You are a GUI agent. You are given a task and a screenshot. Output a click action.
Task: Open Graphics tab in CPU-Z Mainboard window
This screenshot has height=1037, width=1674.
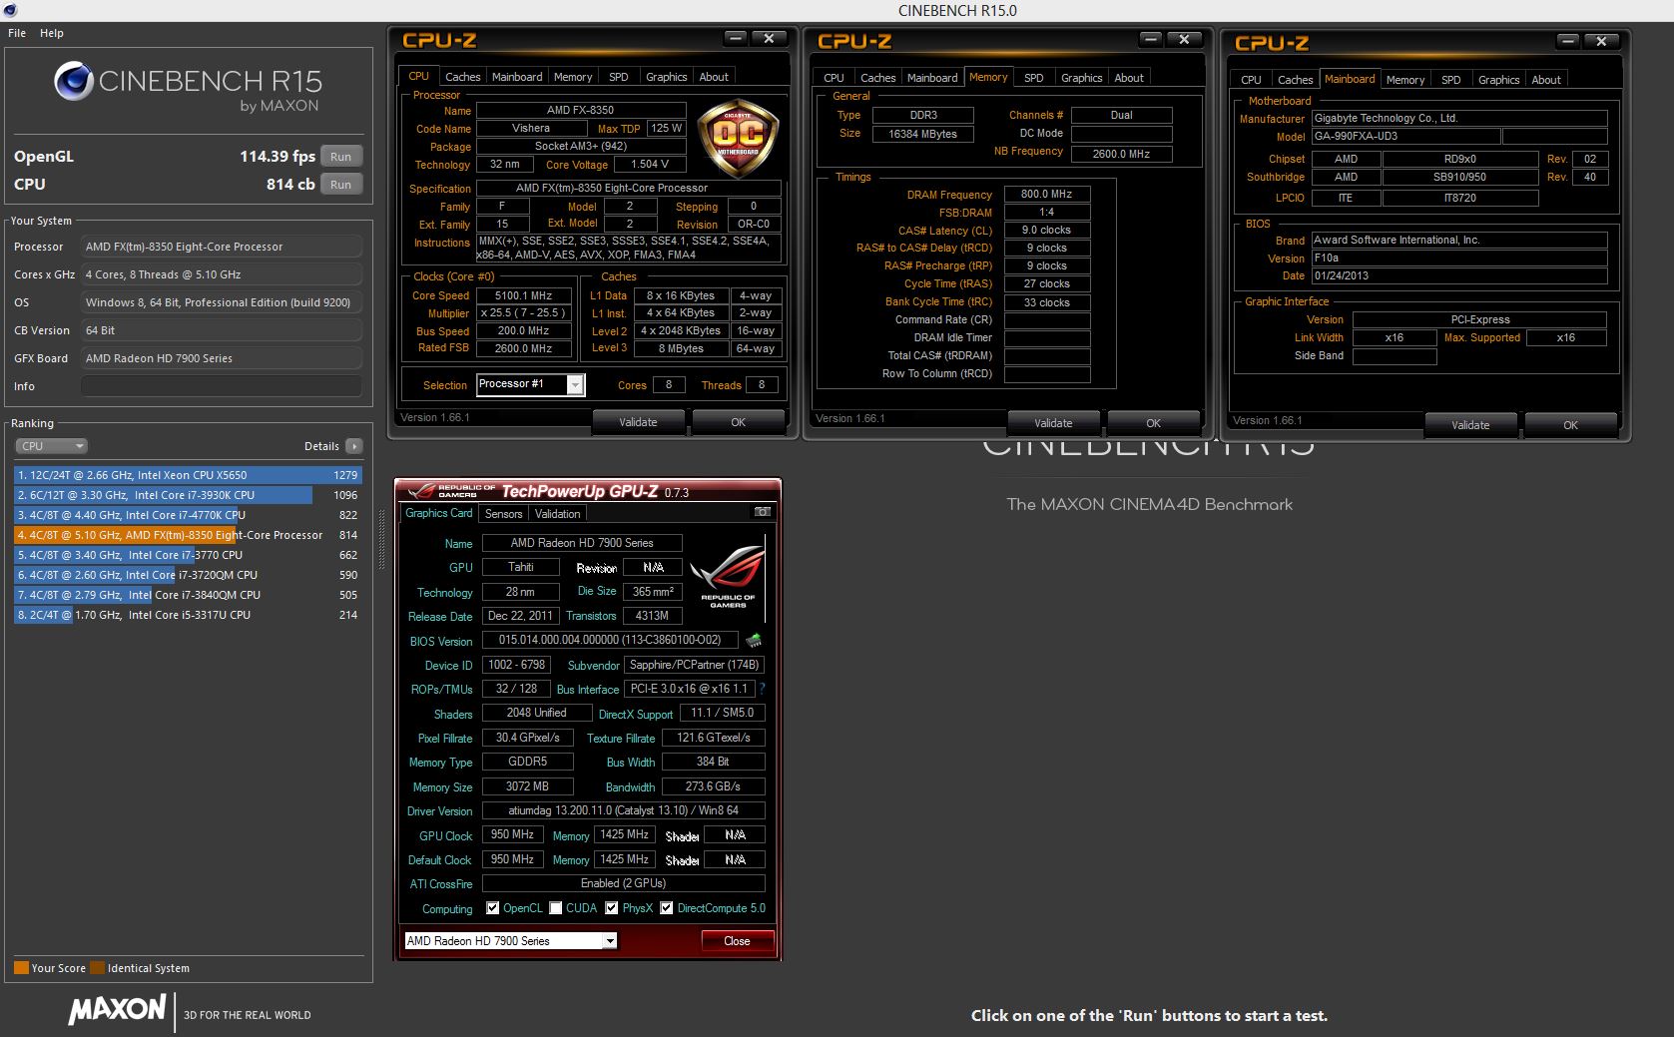click(x=1498, y=80)
